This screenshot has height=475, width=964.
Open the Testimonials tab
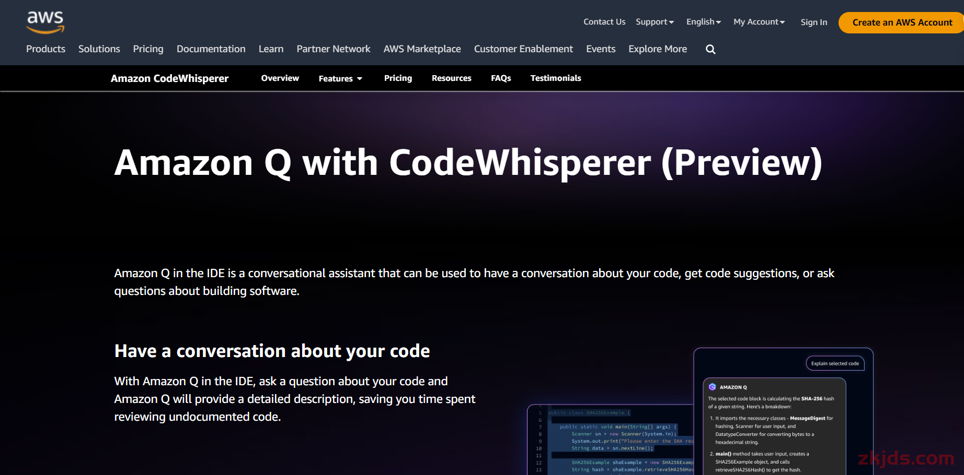(556, 78)
